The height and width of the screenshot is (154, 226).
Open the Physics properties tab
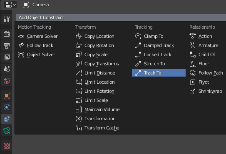point(7,107)
